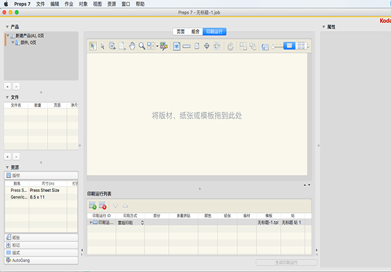Click the rotate refresh arrow icon
This screenshot has height=272, width=391.
(231, 46)
